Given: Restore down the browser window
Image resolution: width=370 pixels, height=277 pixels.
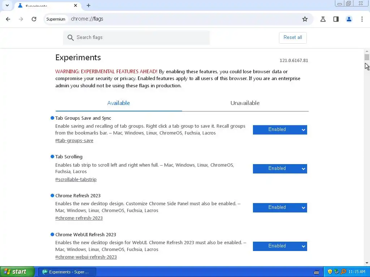Looking at the screenshot, I should (349, 4).
